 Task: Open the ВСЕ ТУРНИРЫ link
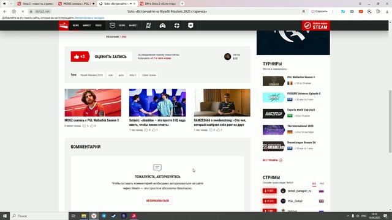273,160
